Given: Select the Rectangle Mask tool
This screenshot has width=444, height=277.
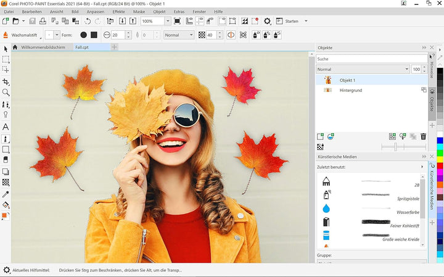Looking at the screenshot, I should tap(6, 59).
